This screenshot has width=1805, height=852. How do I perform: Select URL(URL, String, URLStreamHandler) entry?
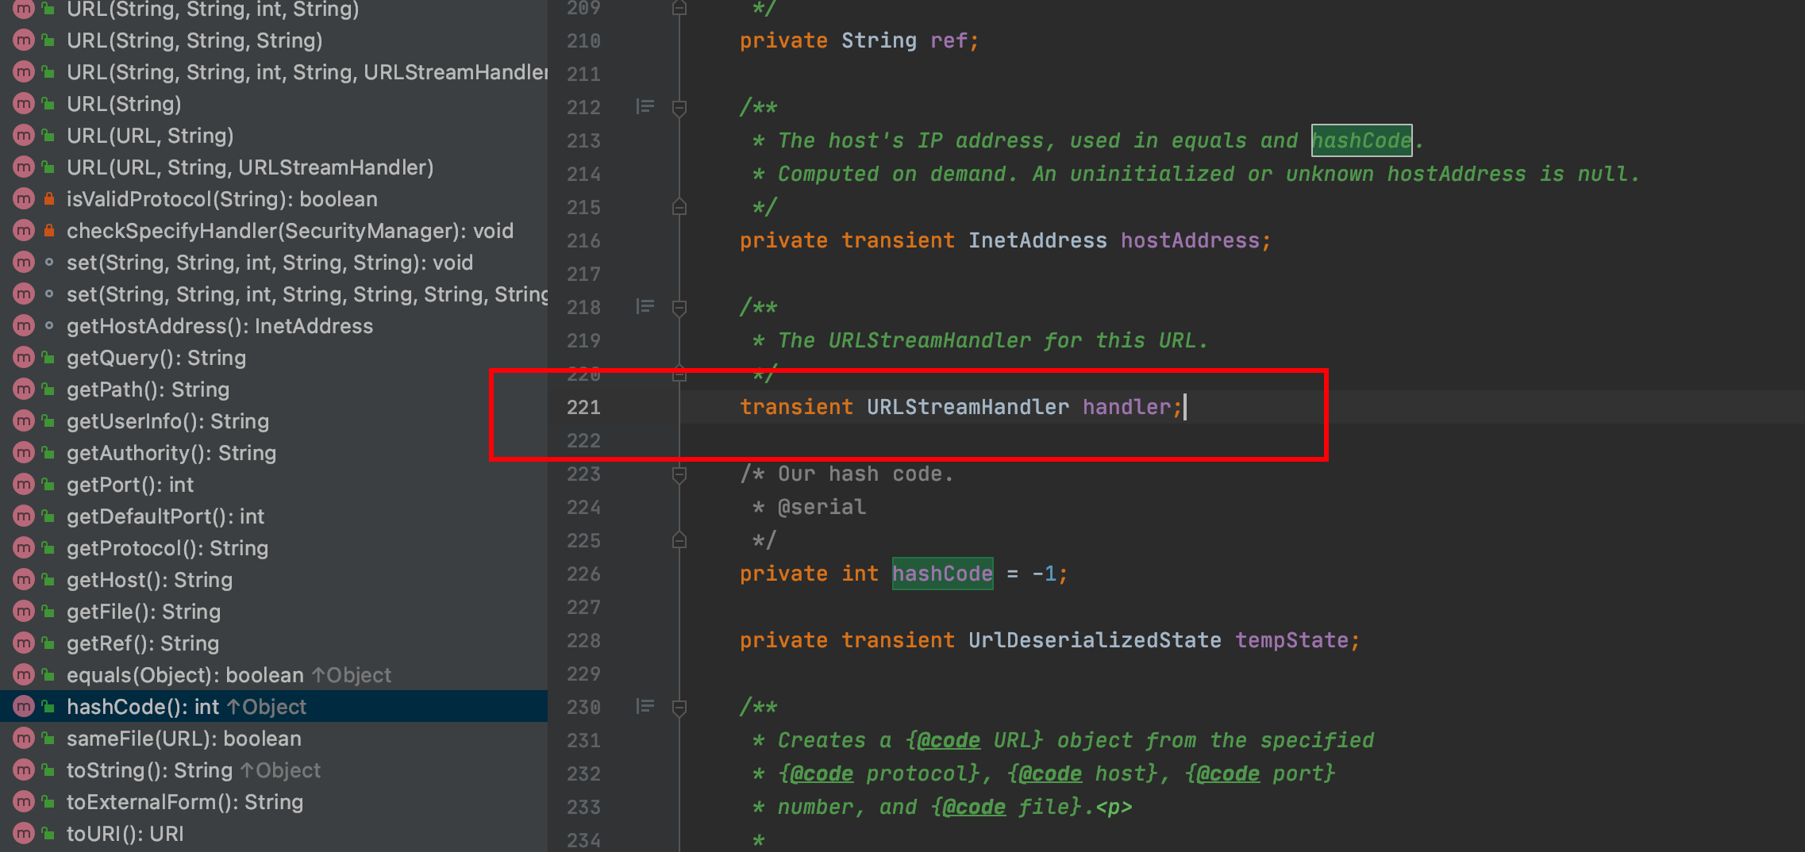click(250, 167)
